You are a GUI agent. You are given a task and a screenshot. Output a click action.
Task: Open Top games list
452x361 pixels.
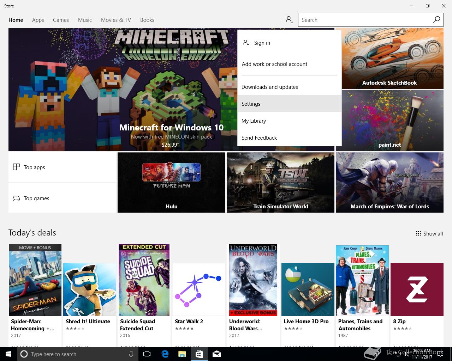coord(62,198)
